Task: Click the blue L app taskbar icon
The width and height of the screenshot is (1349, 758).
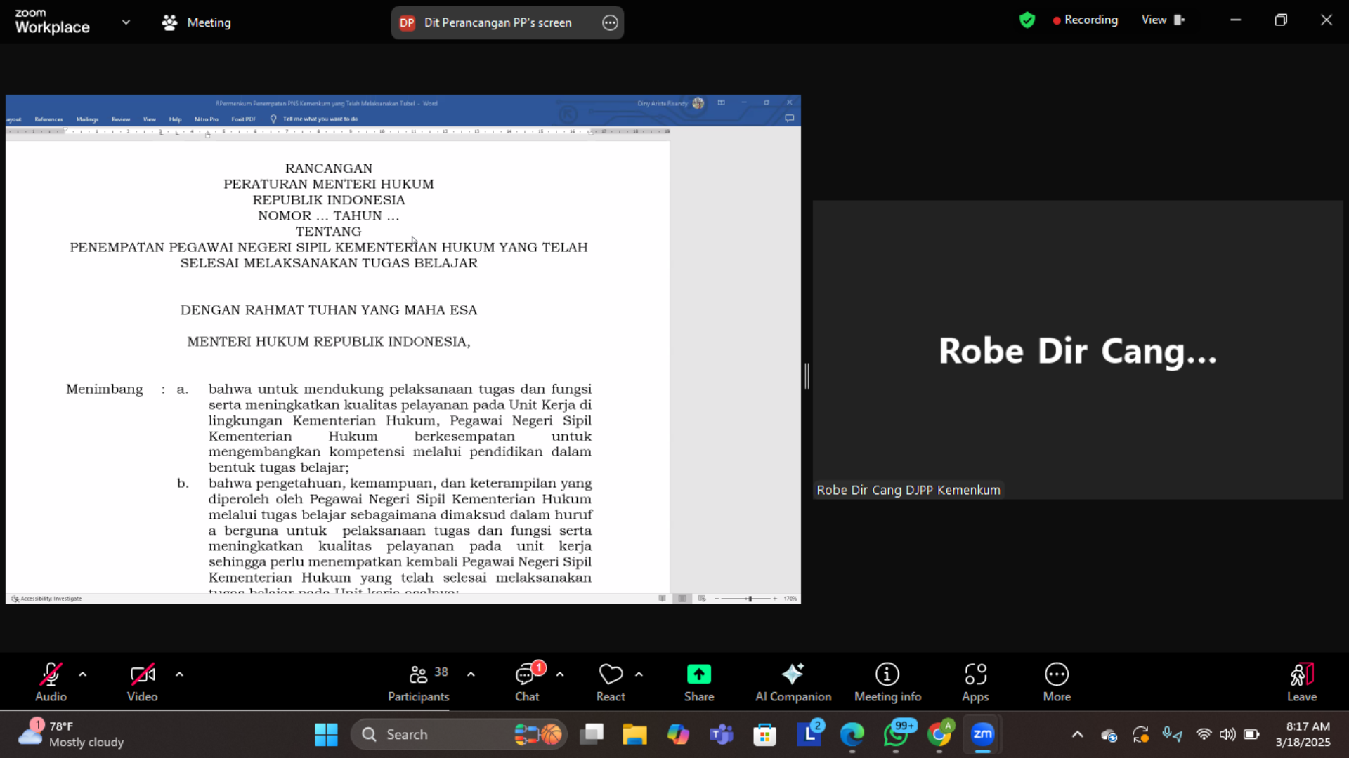Action: coord(809,734)
